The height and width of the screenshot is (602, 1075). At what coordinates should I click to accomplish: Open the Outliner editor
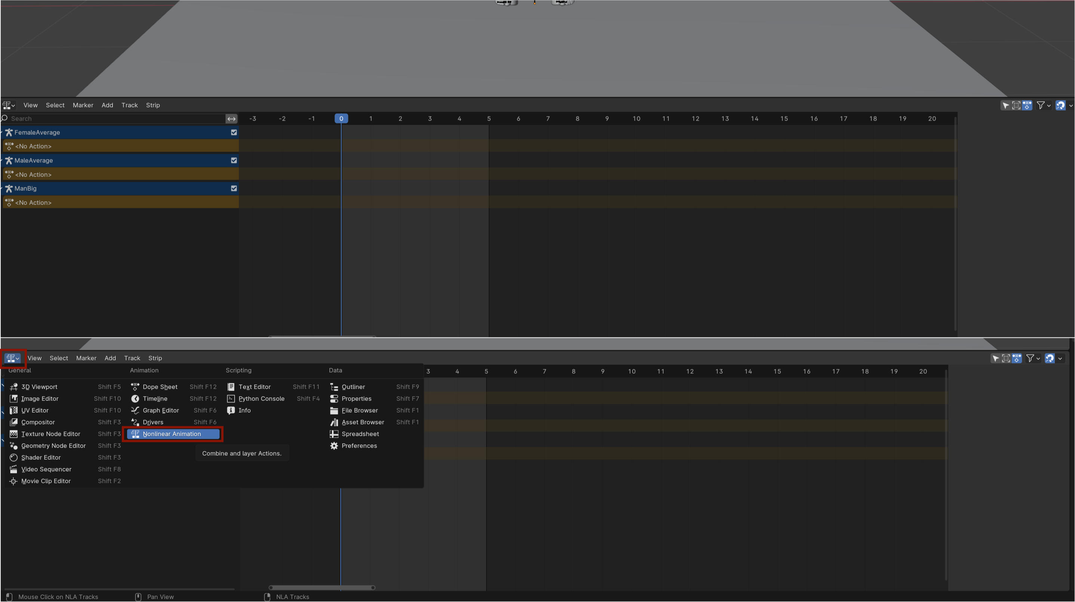tap(353, 387)
